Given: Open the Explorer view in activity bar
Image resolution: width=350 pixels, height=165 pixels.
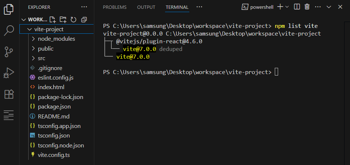Looking at the screenshot, I should (9, 9).
